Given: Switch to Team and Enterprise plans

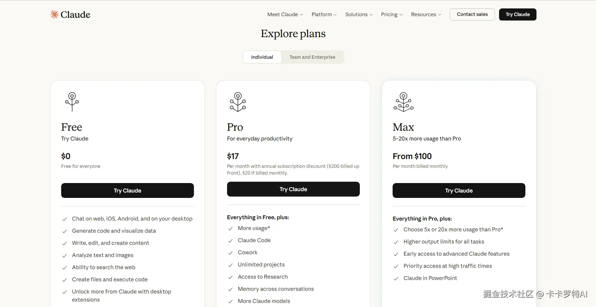Looking at the screenshot, I should [312, 57].
